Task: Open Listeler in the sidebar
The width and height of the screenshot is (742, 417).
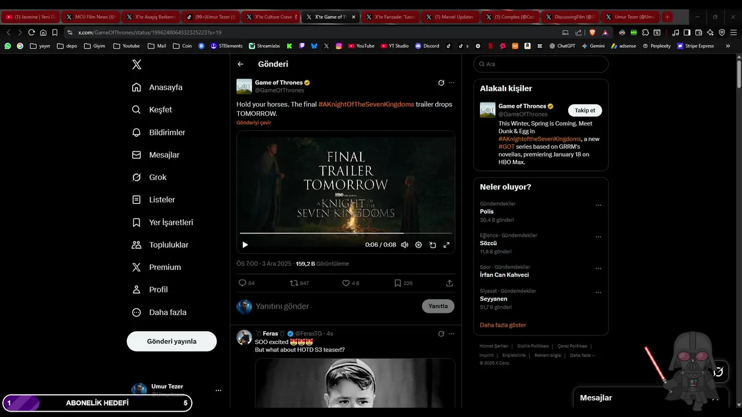Action: (x=154, y=200)
